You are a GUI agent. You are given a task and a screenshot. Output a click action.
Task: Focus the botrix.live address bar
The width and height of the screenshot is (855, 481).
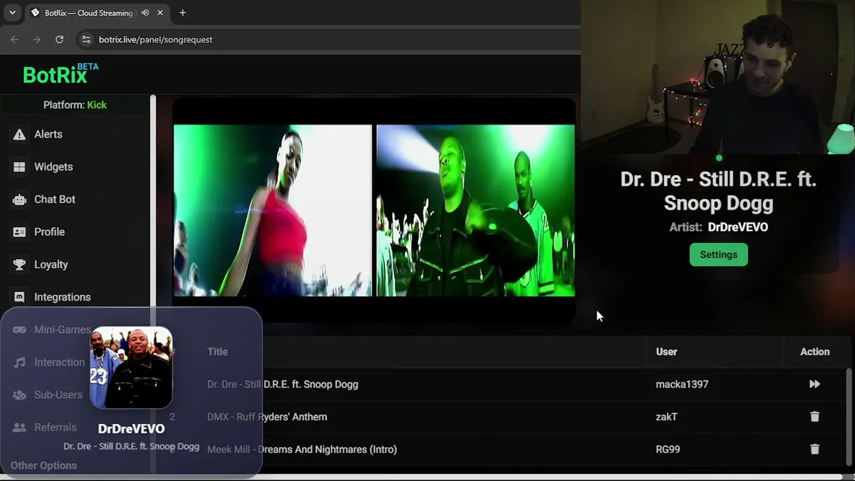(x=327, y=39)
